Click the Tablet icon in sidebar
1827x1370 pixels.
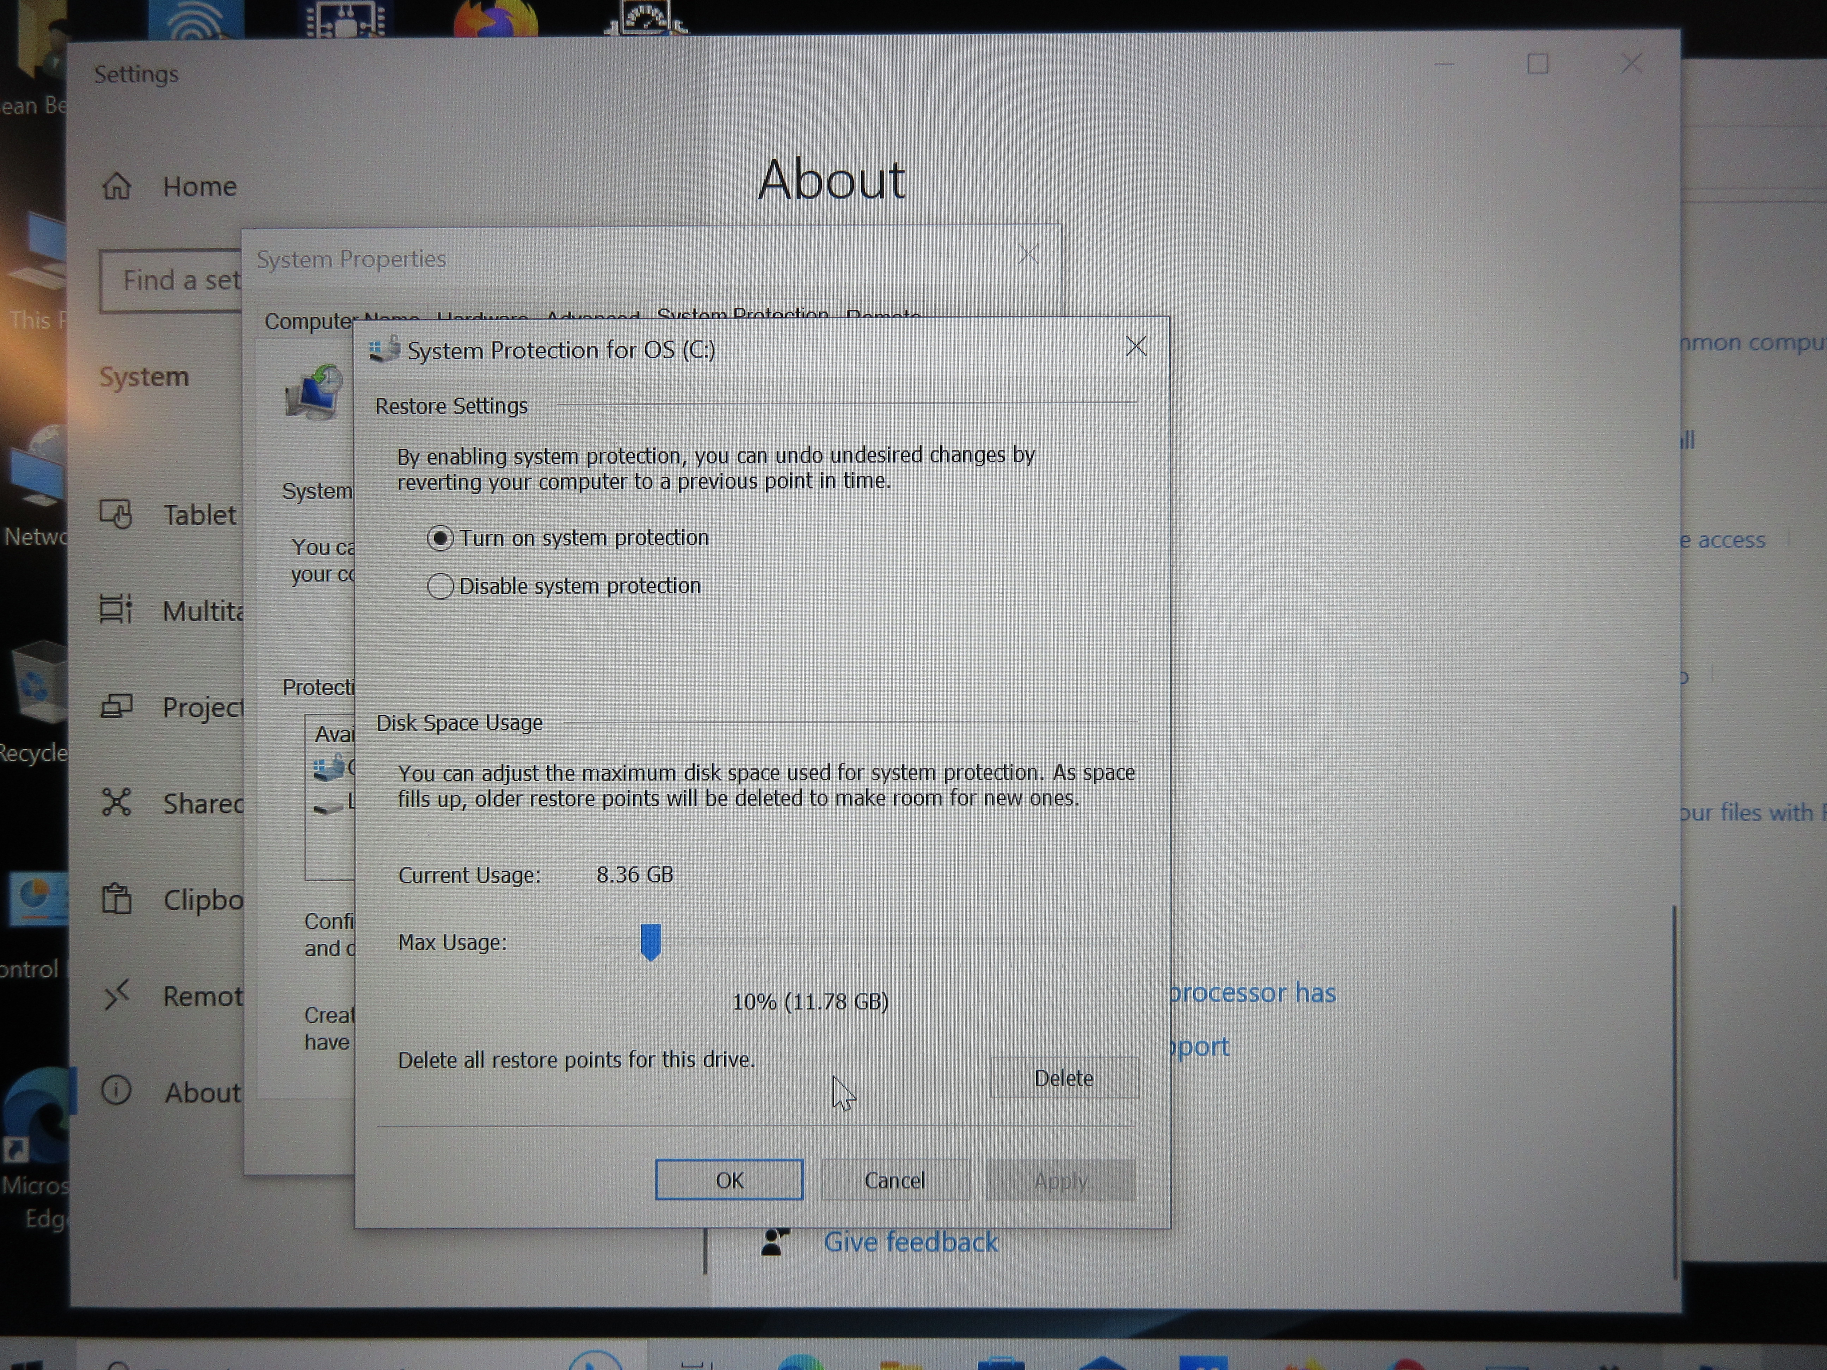pos(116,514)
